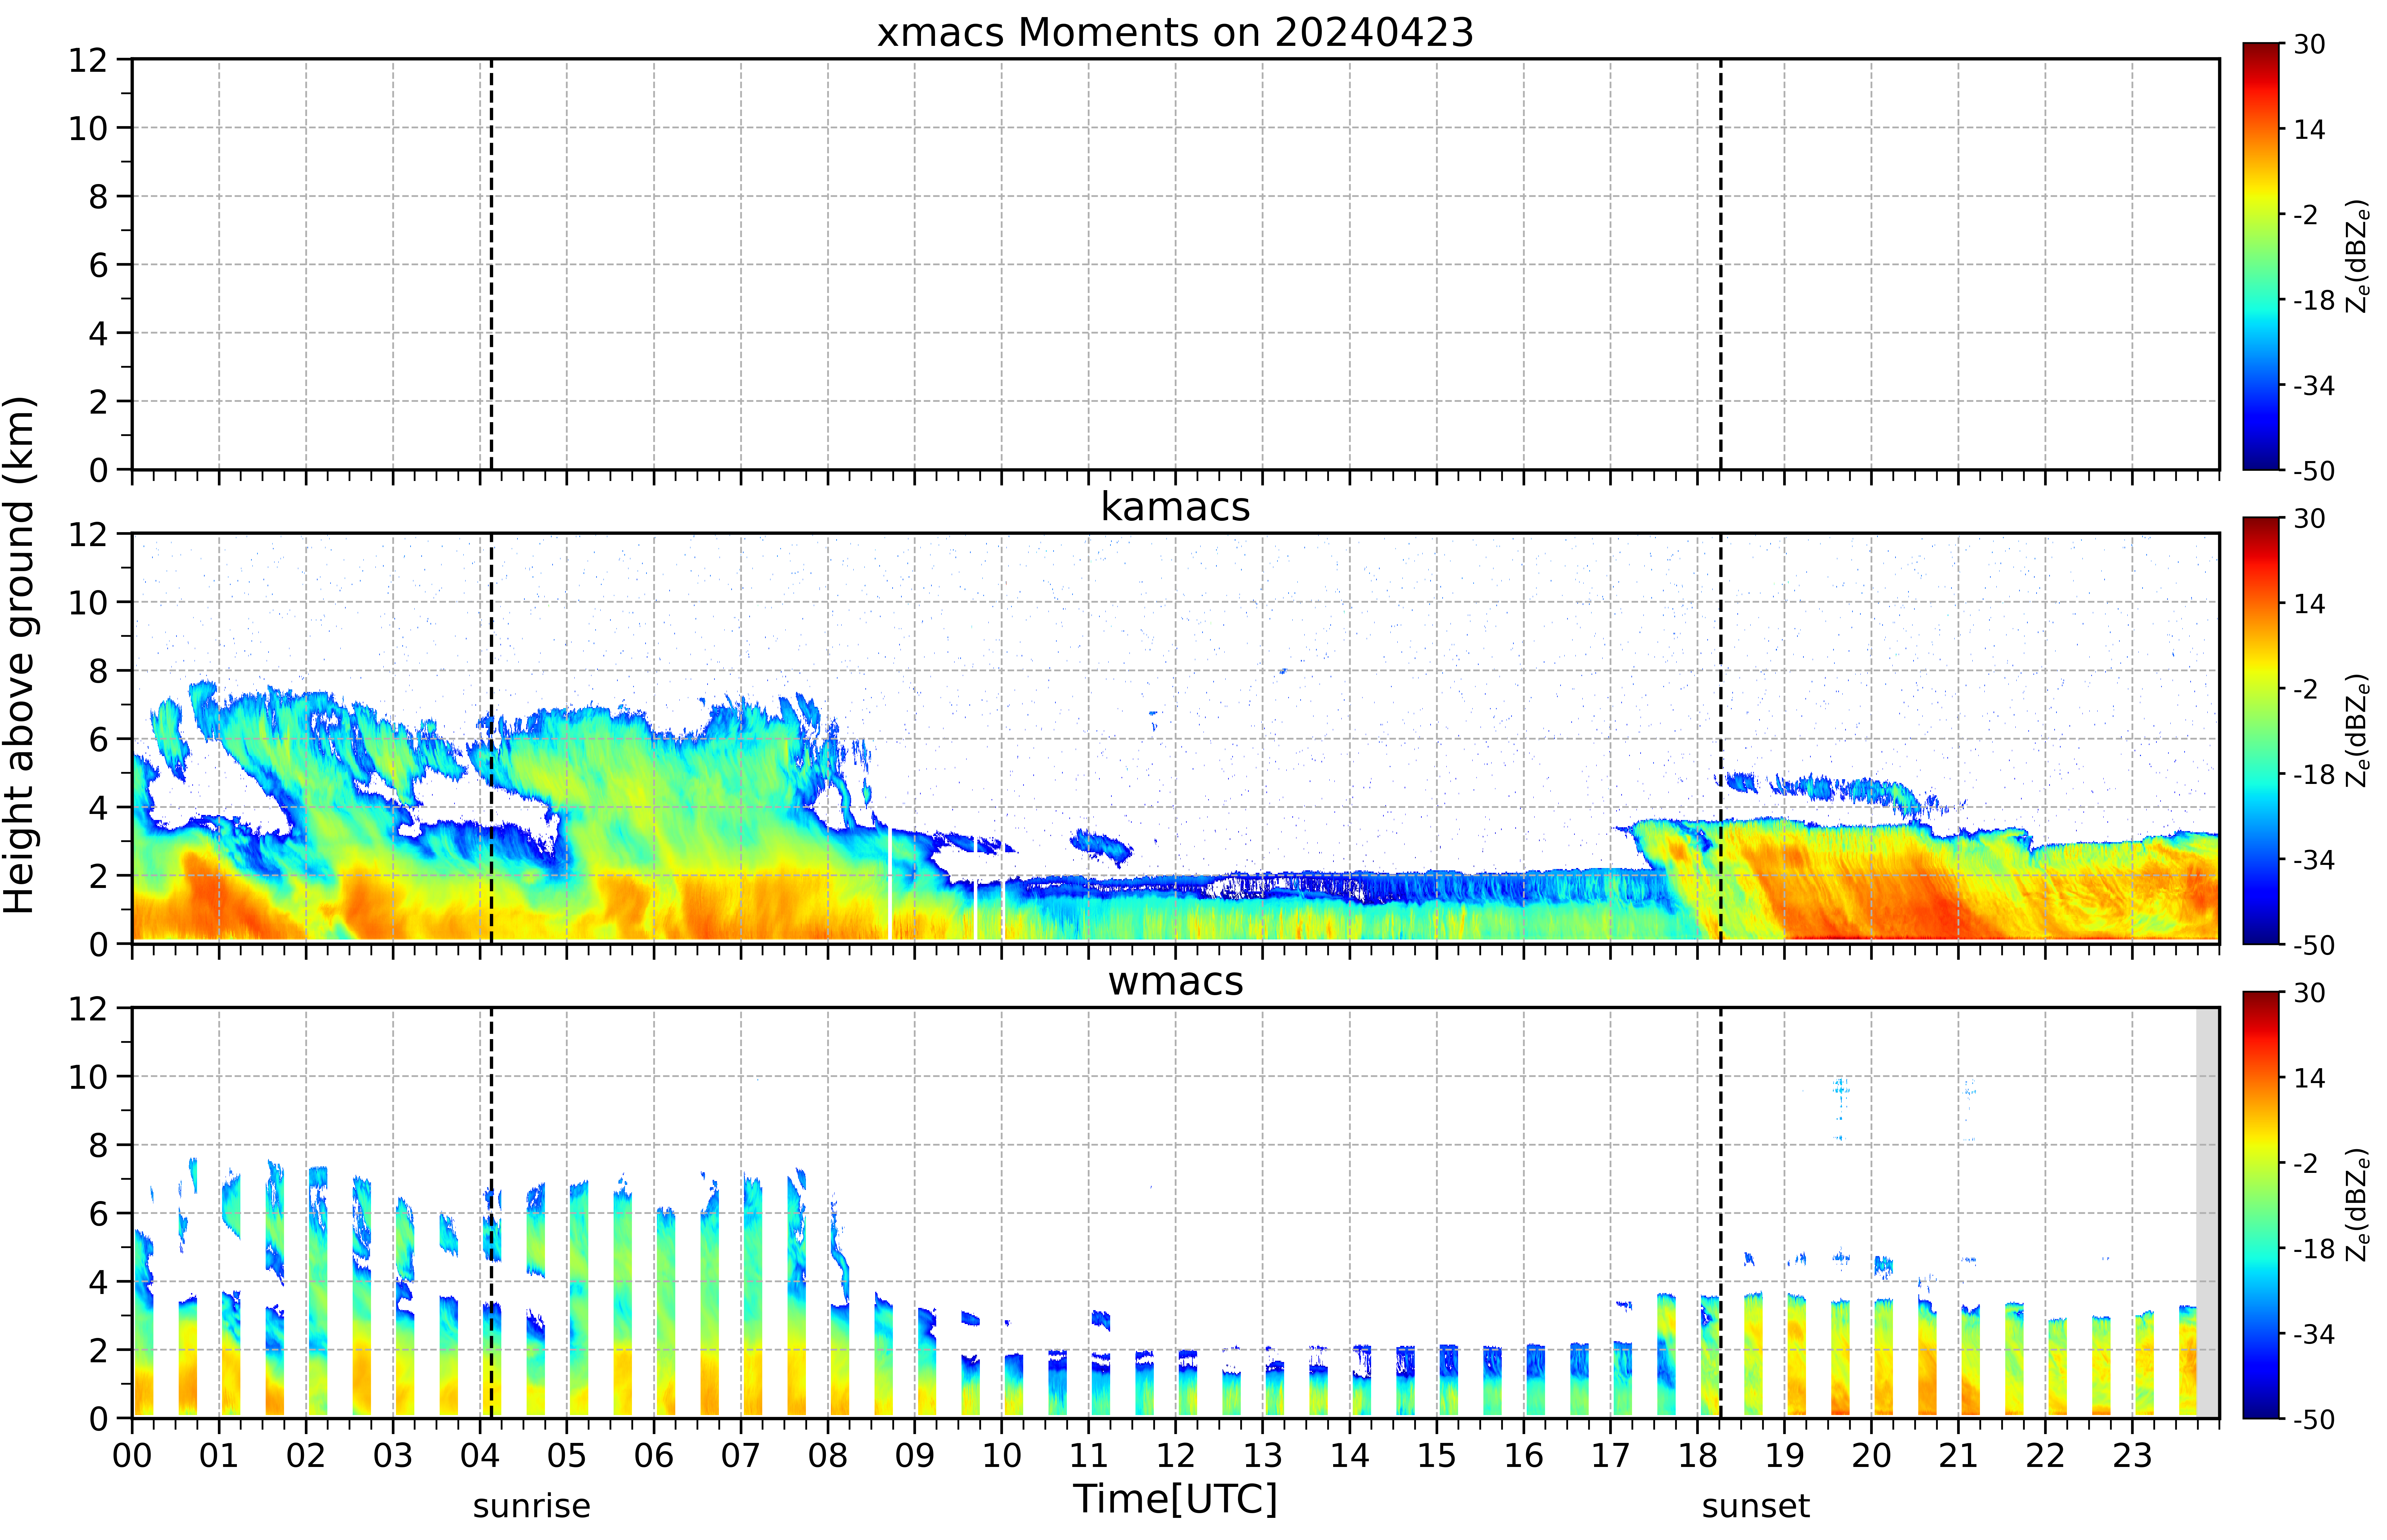Click the sunset dashed line in the wmacs panel
The image size is (2387, 1540).
[1721, 1213]
